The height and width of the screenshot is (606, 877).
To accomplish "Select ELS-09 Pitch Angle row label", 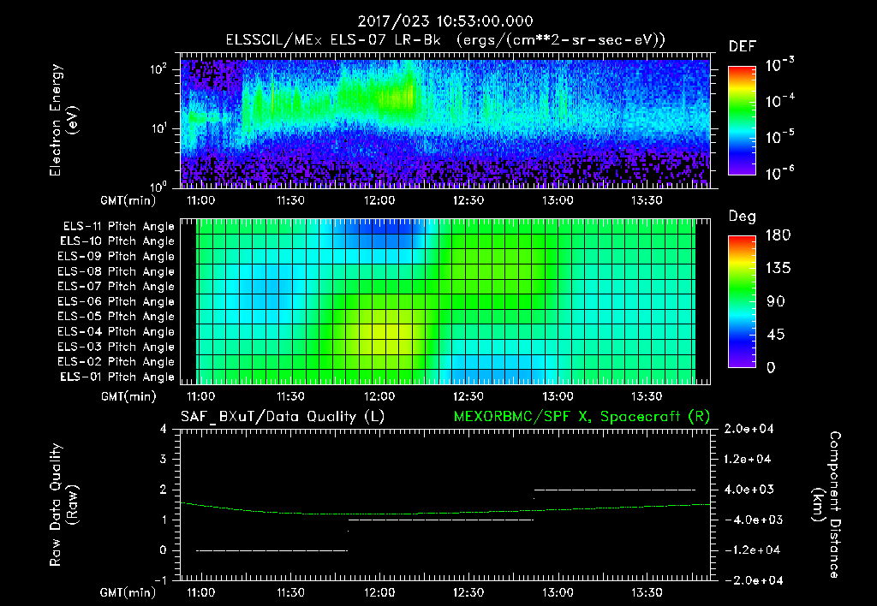I will pyautogui.click(x=116, y=257).
